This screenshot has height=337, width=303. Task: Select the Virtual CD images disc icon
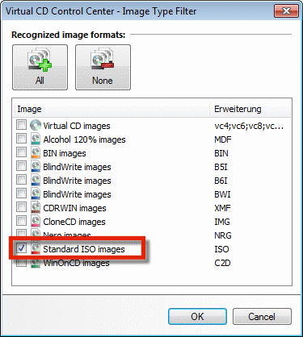(x=36, y=125)
